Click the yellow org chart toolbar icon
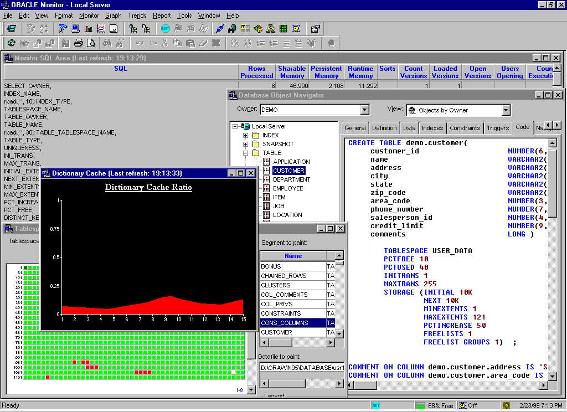The height and width of the screenshot is (412, 567). (x=270, y=29)
